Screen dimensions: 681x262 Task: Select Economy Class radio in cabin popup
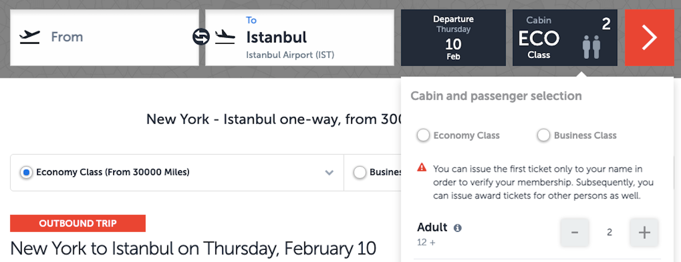coord(423,135)
